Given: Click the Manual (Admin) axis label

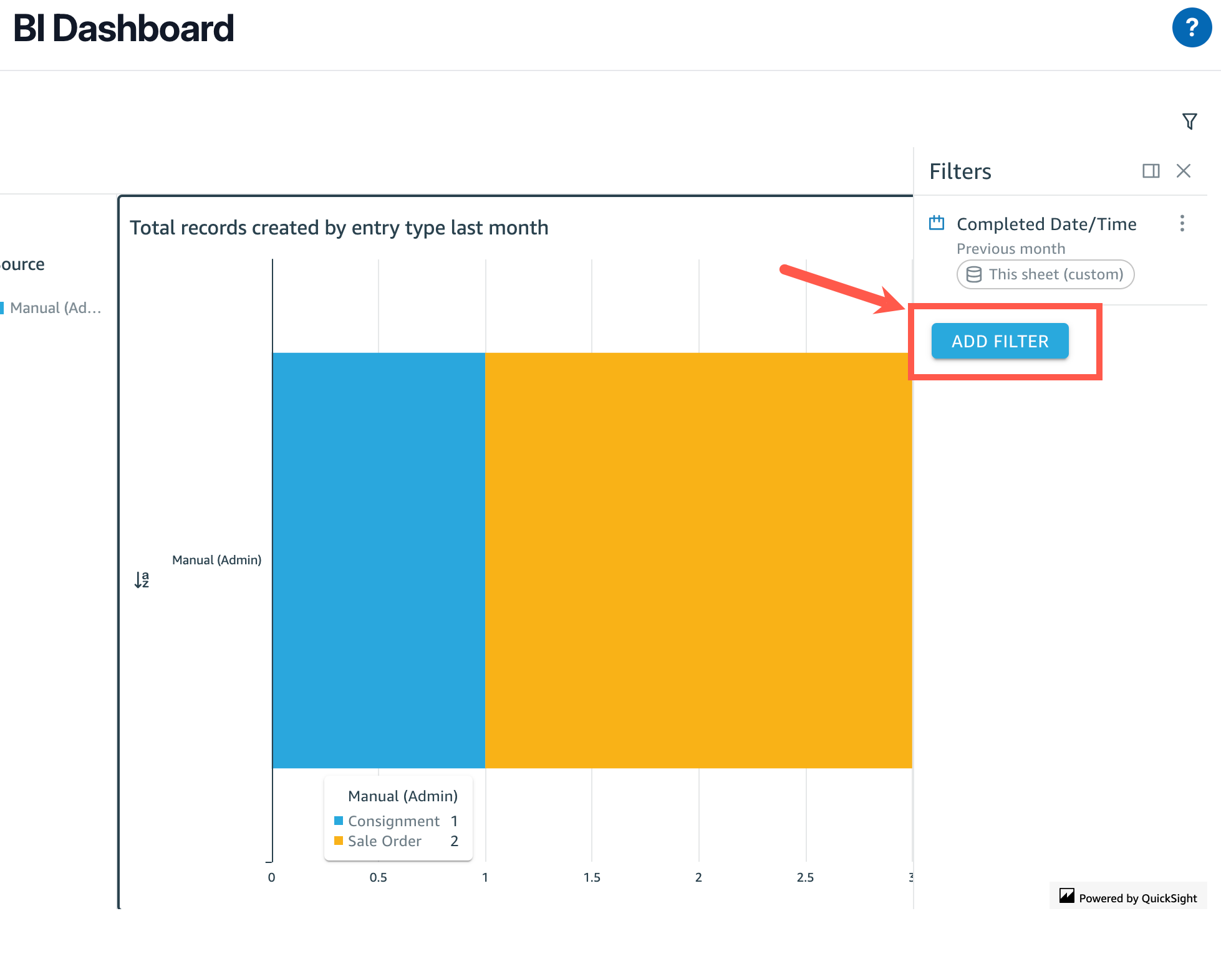Looking at the screenshot, I should pyautogui.click(x=216, y=559).
